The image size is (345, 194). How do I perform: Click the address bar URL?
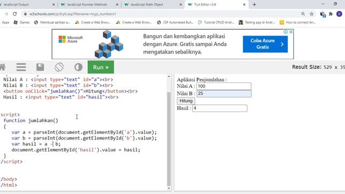pyautogui.click(x=73, y=14)
